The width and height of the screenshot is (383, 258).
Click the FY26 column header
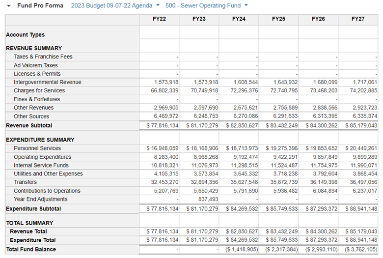pos(318,19)
